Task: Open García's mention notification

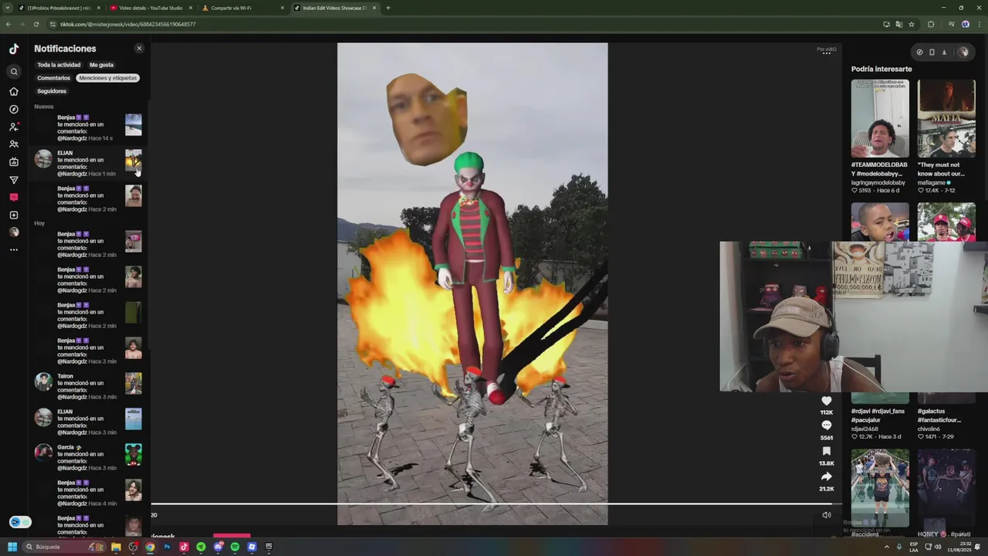Action: 88,457
